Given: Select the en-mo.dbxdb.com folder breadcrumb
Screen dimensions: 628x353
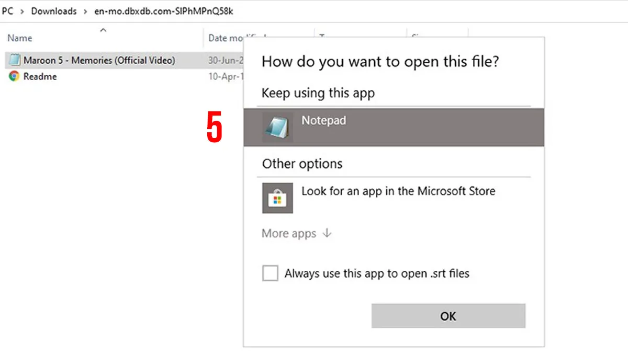Looking at the screenshot, I should (x=163, y=11).
